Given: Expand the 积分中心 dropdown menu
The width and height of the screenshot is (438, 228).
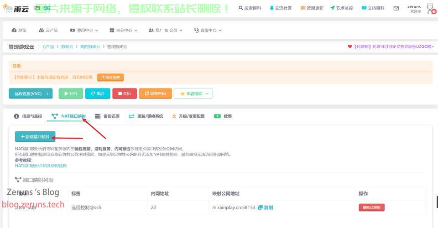Looking at the screenshot, I should 120,30.
